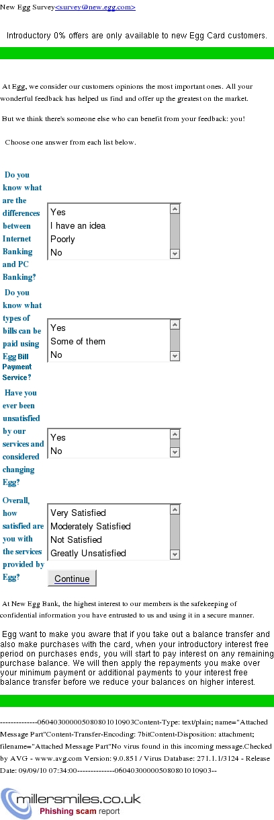This screenshot has height=820, width=274.
Task: Pick 'Some of them' for bill types
Action: click(109, 341)
